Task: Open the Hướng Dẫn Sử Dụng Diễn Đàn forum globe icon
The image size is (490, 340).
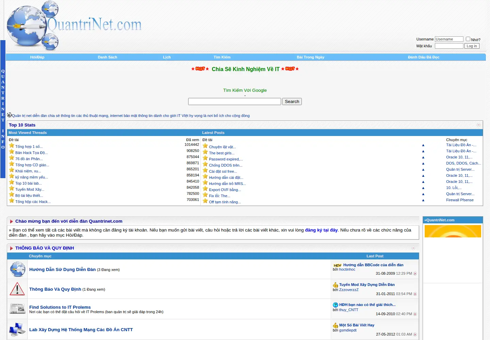Action: click(17, 269)
